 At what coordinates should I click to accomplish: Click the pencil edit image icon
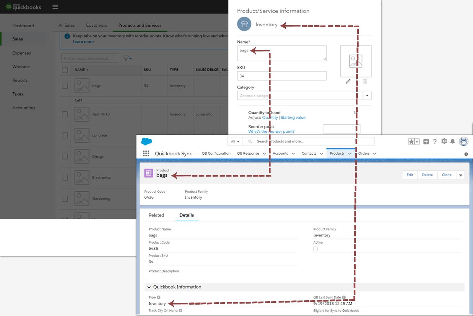tap(348, 82)
